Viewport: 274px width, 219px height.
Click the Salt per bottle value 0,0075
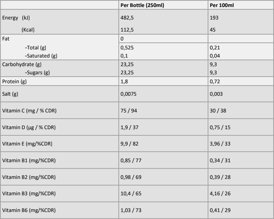(x=128, y=94)
